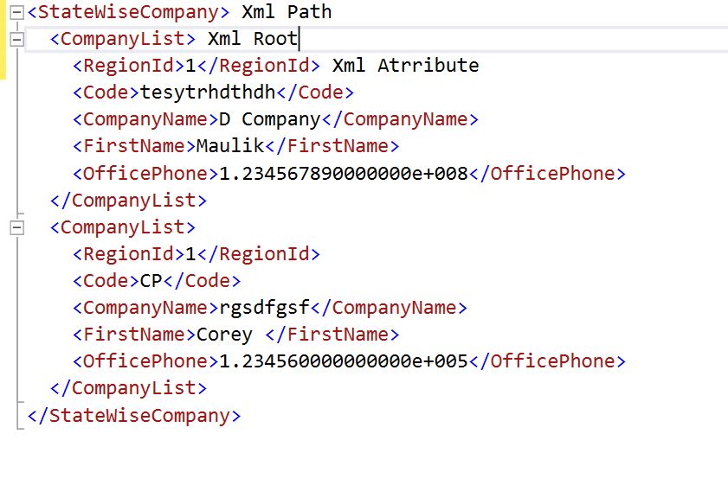Click the Code value 'CP'
The image size is (728, 485).
click(151, 281)
